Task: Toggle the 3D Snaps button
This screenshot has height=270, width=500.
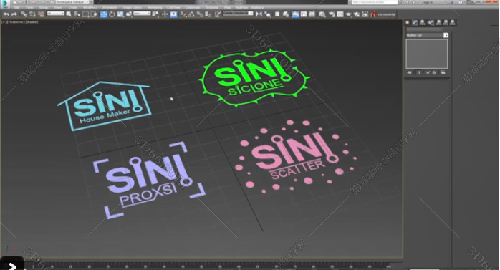Action: coord(183,14)
